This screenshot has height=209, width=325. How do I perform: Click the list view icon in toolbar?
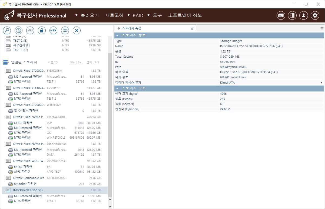point(65,30)
